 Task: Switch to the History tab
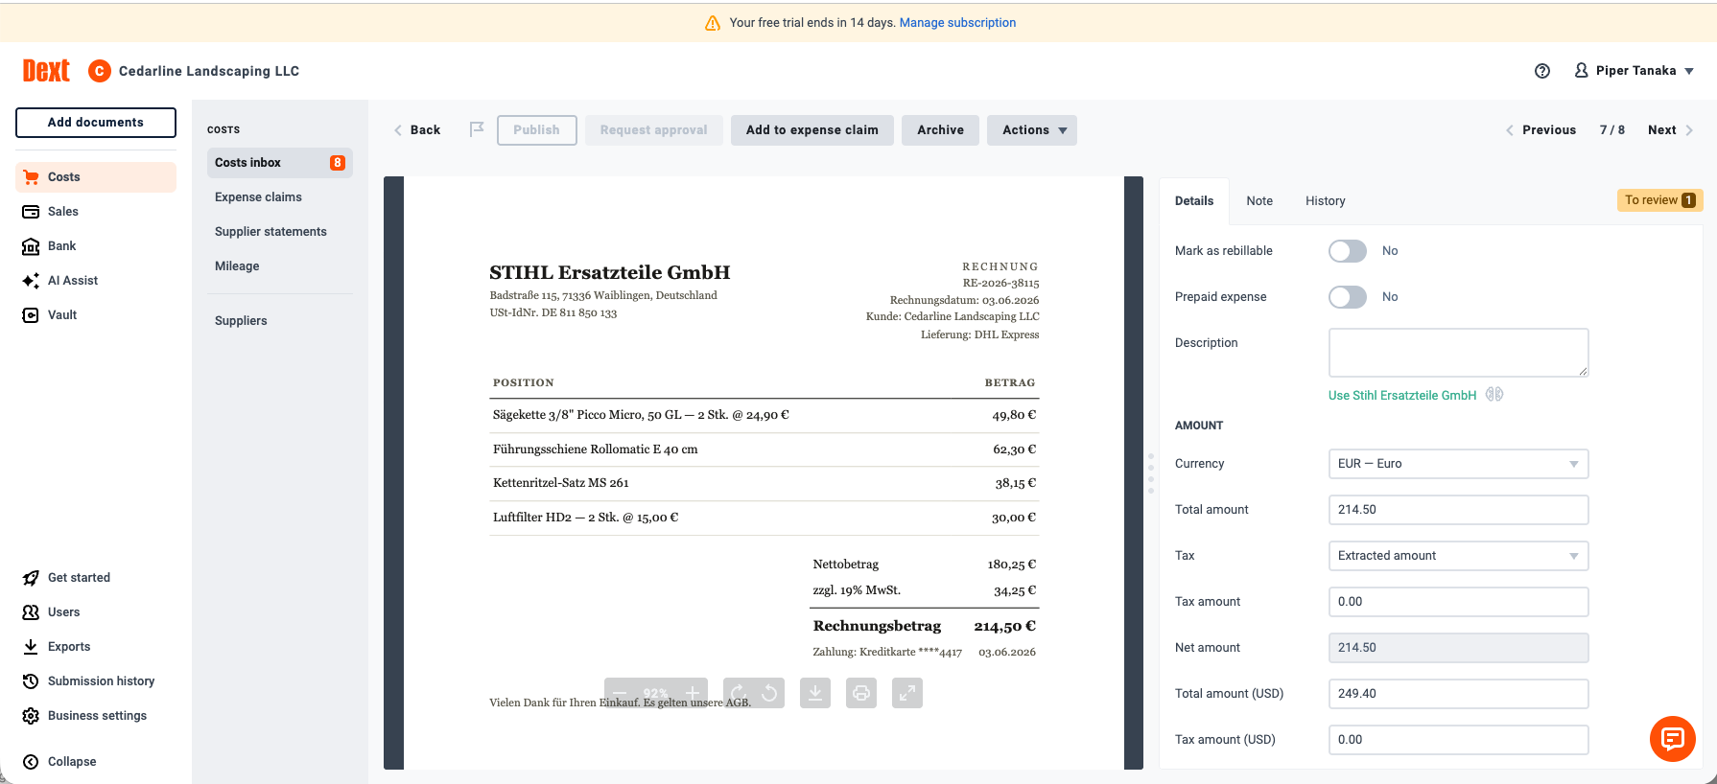pyautogui.click(x=1325, y=200)
